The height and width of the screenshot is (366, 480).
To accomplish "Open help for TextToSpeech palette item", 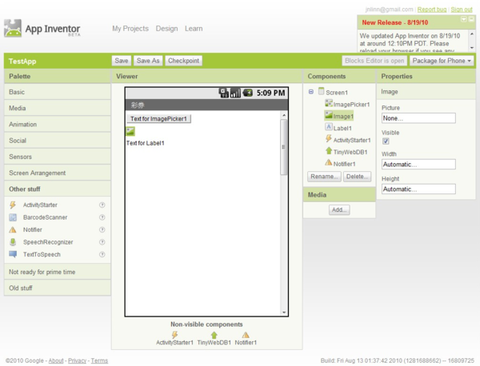I will pos(102,254).
